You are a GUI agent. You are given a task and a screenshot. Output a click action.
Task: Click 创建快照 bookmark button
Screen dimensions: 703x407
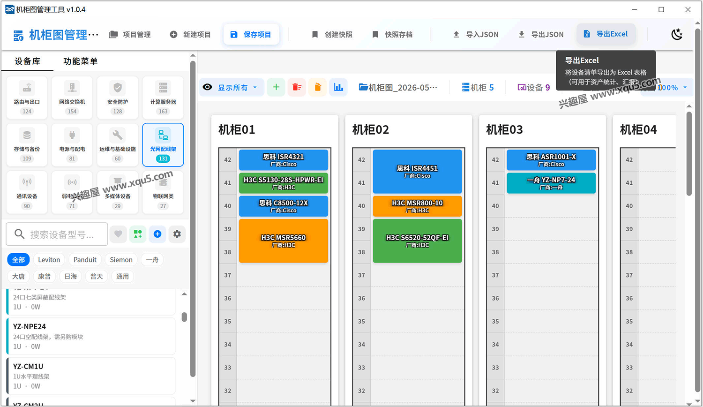pos(332,35)
